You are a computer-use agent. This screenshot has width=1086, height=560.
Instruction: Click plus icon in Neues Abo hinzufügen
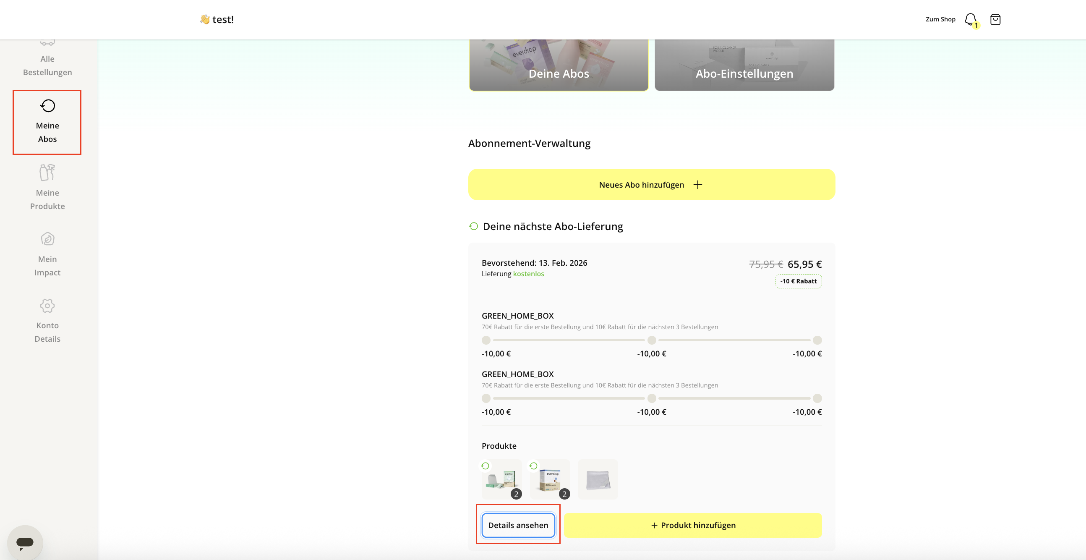click(698, 185)
